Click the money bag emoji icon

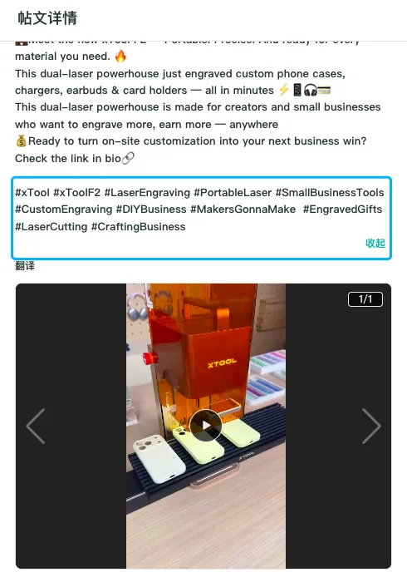point(21,141)
